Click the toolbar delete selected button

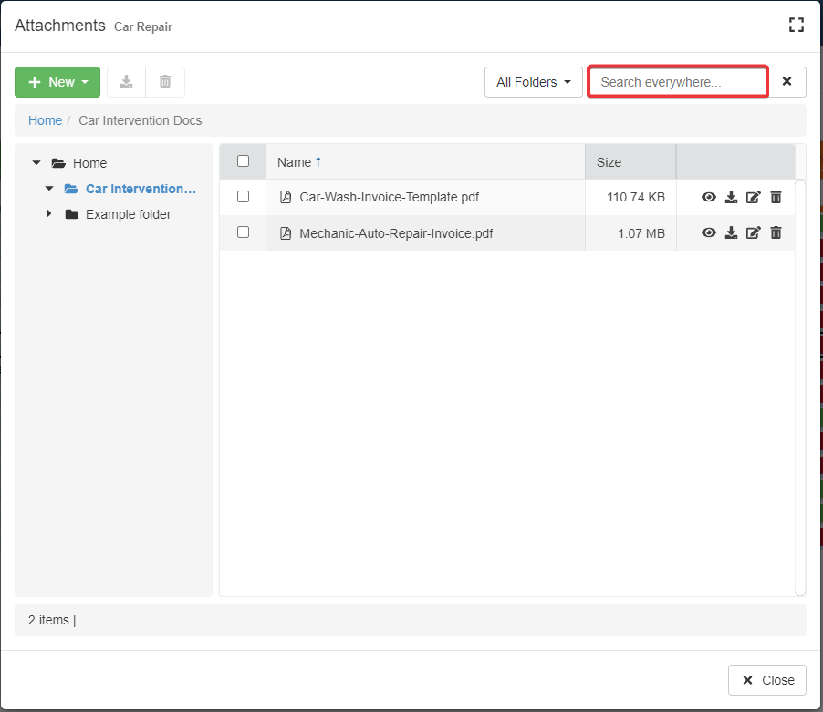tap(165, 82)
